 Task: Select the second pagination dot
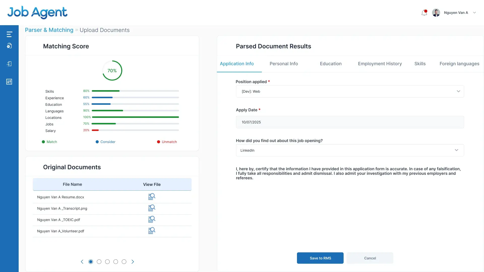tap(99, 262)
